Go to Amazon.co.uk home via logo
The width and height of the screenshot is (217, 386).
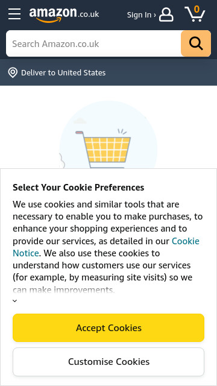64,14
